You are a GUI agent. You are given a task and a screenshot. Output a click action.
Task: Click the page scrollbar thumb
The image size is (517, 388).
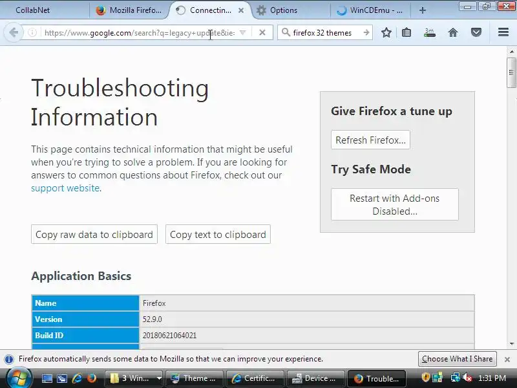(512, 72)
